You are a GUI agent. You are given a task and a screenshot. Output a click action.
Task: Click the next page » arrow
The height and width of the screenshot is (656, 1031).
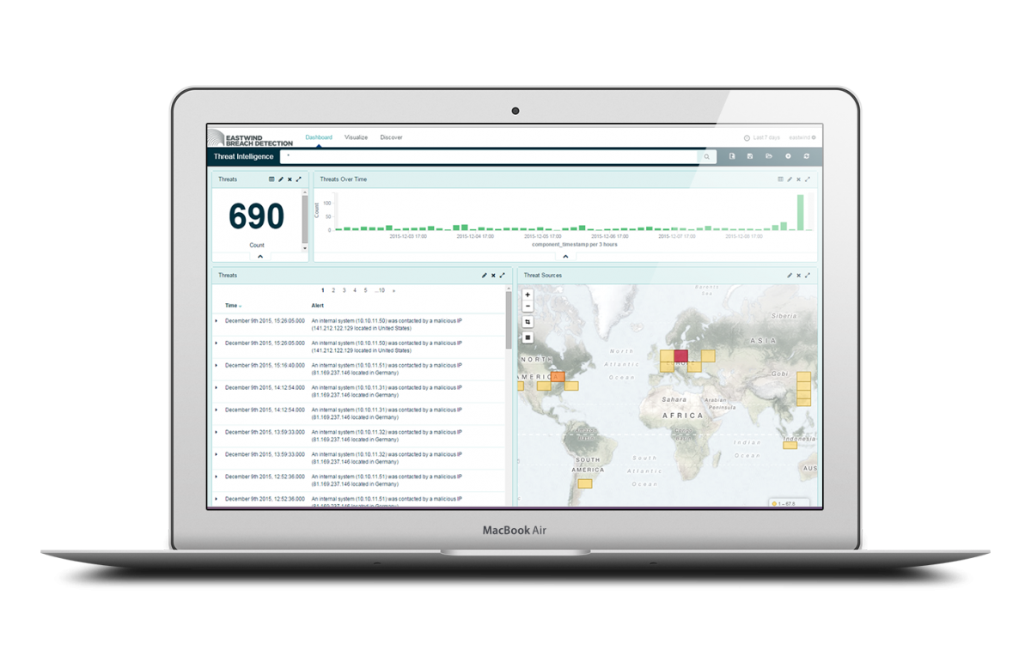coord(393,291)
